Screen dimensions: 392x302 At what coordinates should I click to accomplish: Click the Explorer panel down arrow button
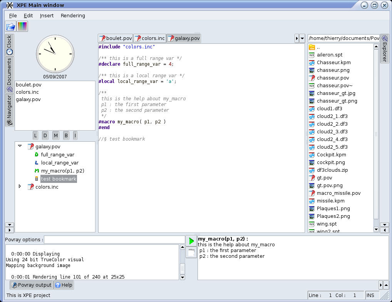385,225
